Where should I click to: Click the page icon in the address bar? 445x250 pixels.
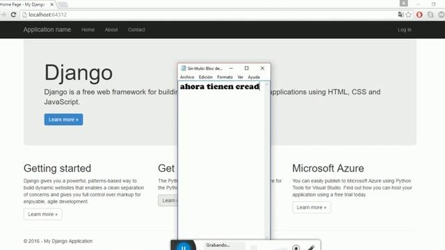pos(24,15)
